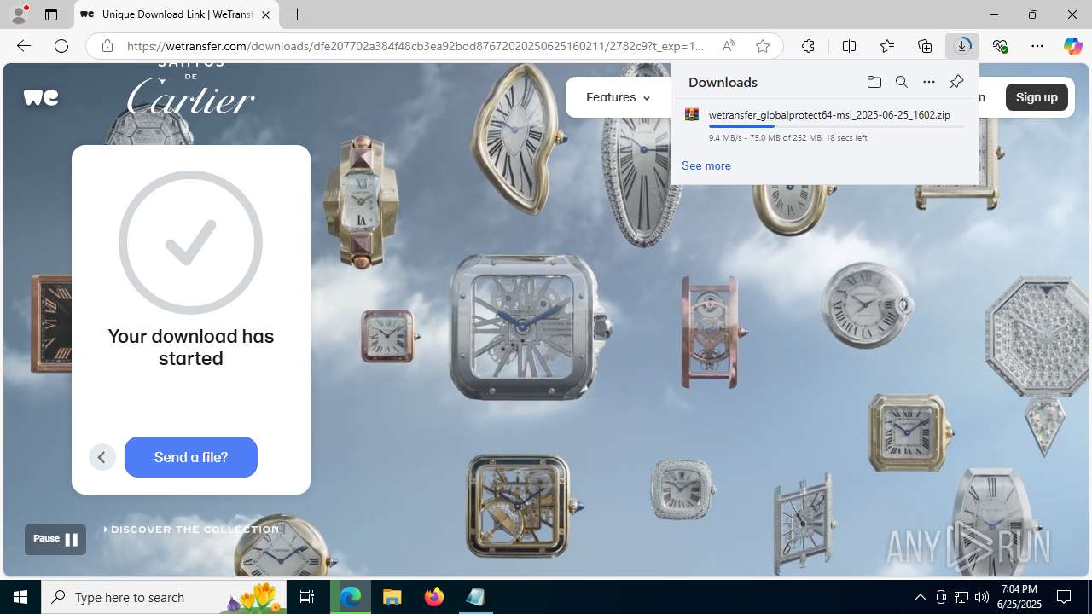The image size is (1092, 614).
Task: Open Copilot sidebar icon
Action: point(1072,46)
